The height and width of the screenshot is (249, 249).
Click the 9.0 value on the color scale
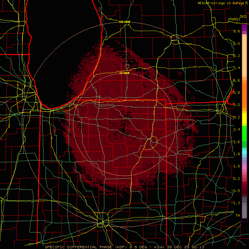[237, 43]
